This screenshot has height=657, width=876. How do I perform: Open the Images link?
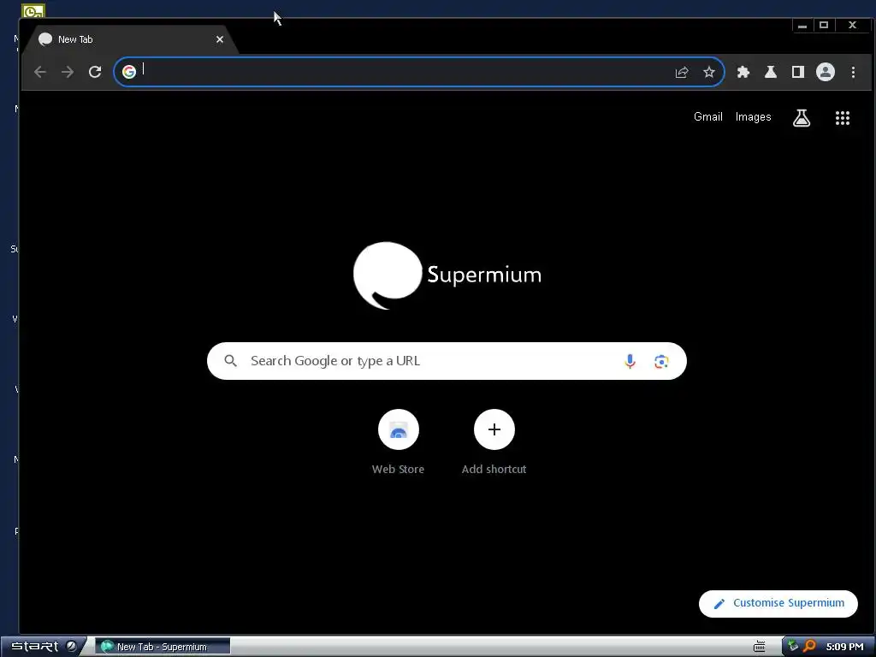(x=753, y=116)
